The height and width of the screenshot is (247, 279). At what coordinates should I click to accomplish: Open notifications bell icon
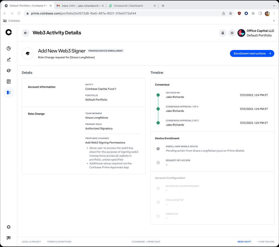point(223,33)
